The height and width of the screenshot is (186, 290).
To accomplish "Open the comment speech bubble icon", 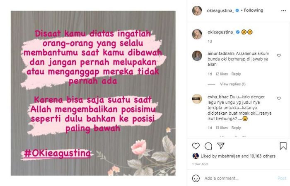I will [208, 146].
